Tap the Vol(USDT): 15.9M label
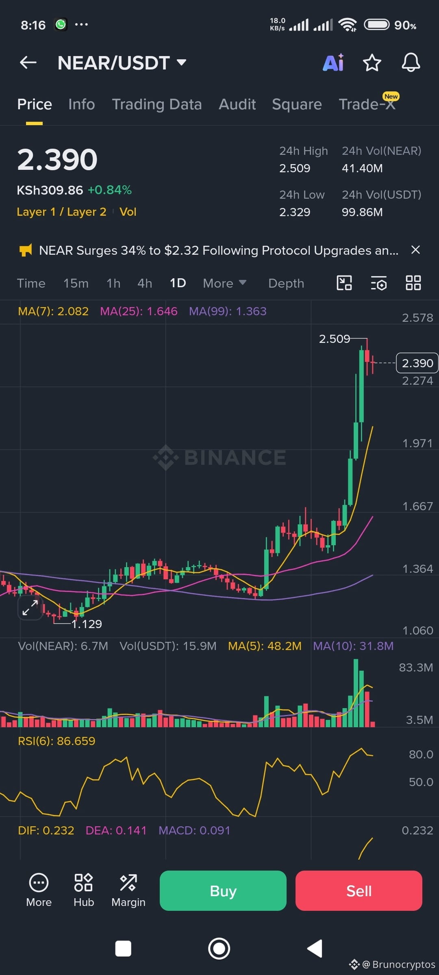 point(168,646)
